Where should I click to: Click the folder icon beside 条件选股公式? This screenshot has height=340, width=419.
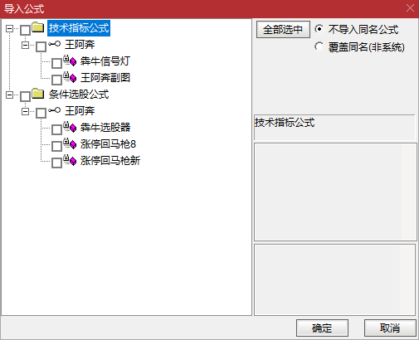[x=38, y=94]
